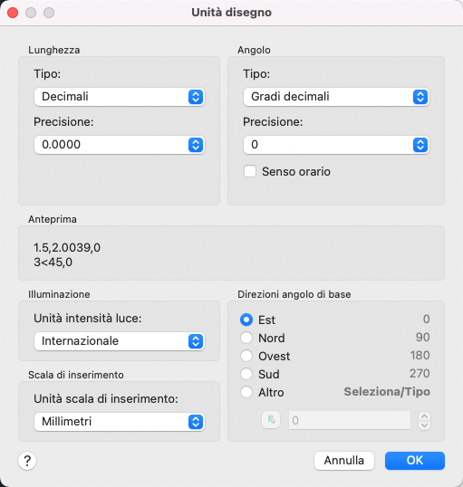Select the Nord base angle direction
463x487 pixels.
246,338
